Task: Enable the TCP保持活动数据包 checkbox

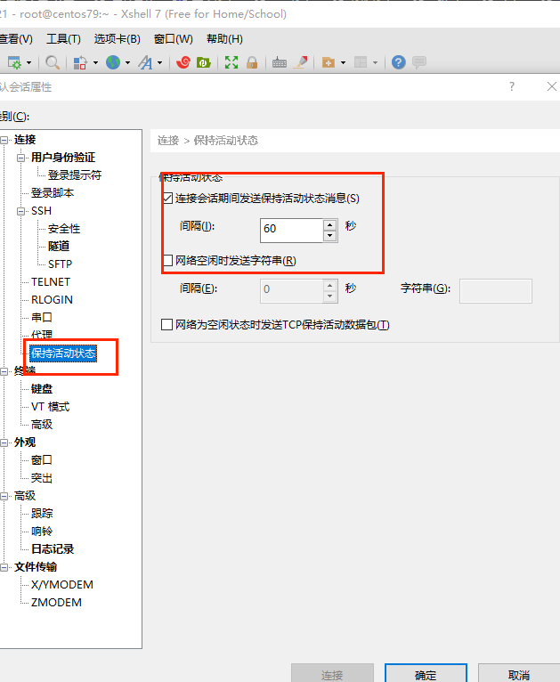Action: [166, 325]
